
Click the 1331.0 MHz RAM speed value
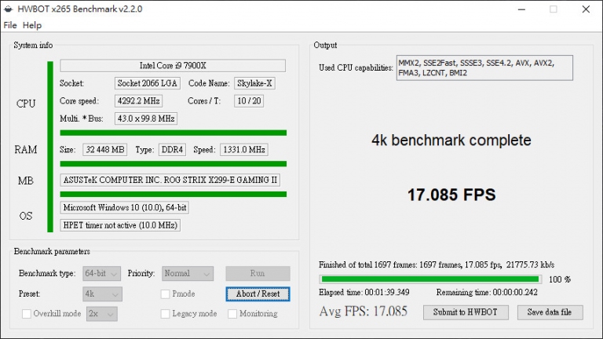(x=244, y=150)
